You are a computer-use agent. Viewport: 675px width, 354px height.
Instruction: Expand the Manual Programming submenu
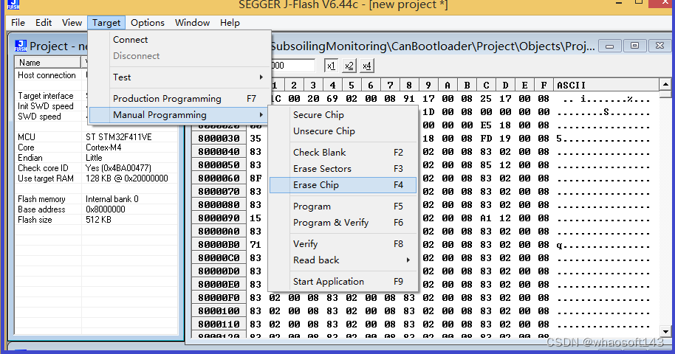click(179, 115)
